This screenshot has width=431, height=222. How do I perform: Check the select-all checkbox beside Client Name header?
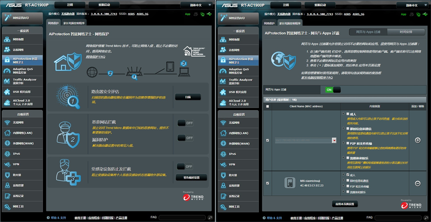268,106
